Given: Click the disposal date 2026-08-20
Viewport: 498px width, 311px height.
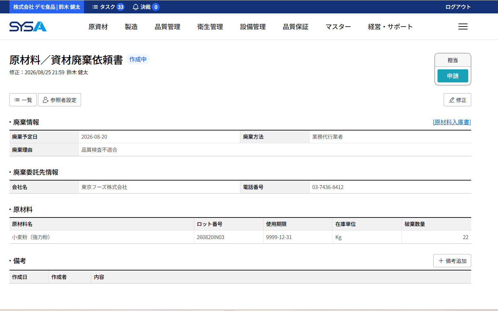Looking at the screenshot, I should click(94, 137).
